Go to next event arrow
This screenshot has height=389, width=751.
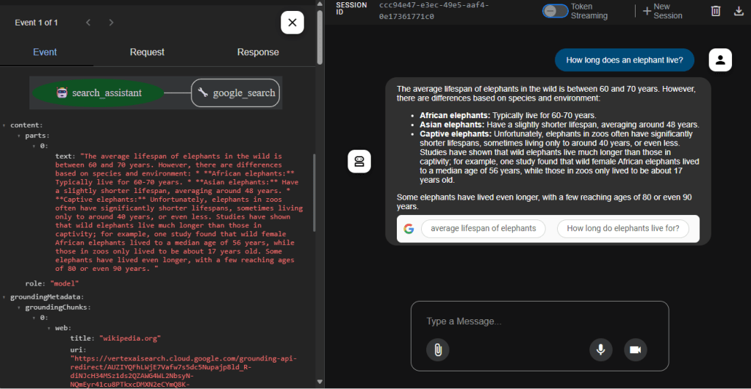coord(111,23)
